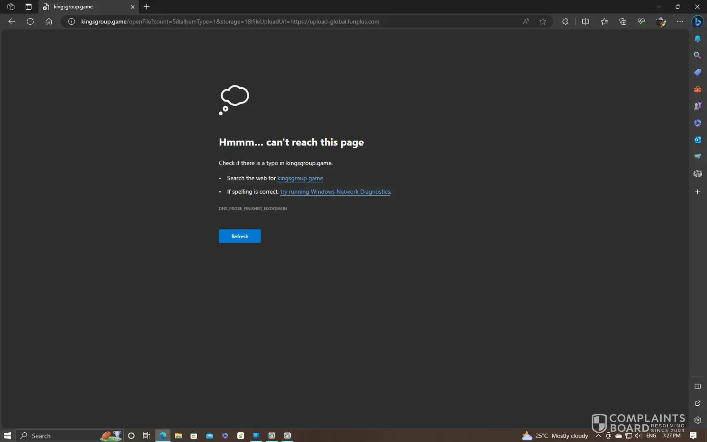Open Outlook from the sidebar
Image resolution: width=707 pixels, height=442 pixels.
[x=697, y=140]
